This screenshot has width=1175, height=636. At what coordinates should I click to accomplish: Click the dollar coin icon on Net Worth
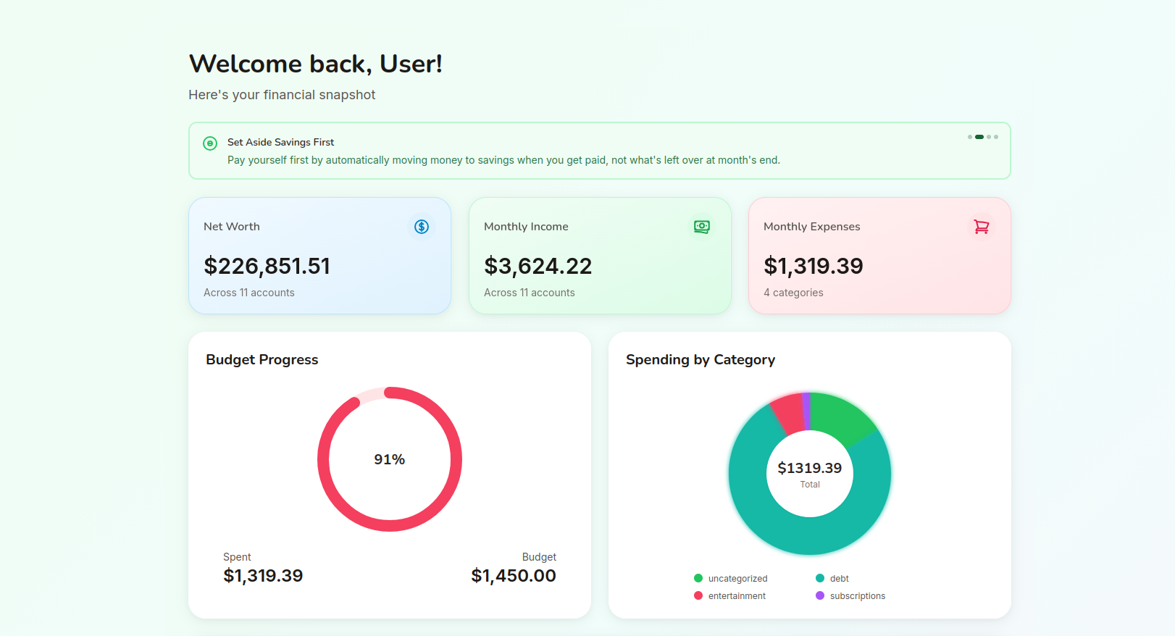422,227
